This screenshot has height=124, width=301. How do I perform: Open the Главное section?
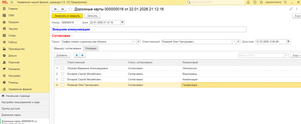(x=25, y=9)
